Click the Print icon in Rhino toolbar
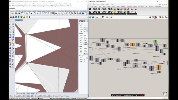This screenshot has height=100, width=178. 19,13
